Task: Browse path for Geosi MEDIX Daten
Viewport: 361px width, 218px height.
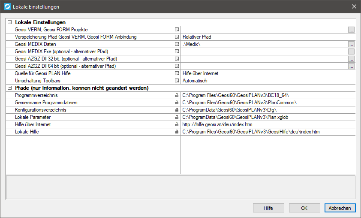Action: [351, 44]
